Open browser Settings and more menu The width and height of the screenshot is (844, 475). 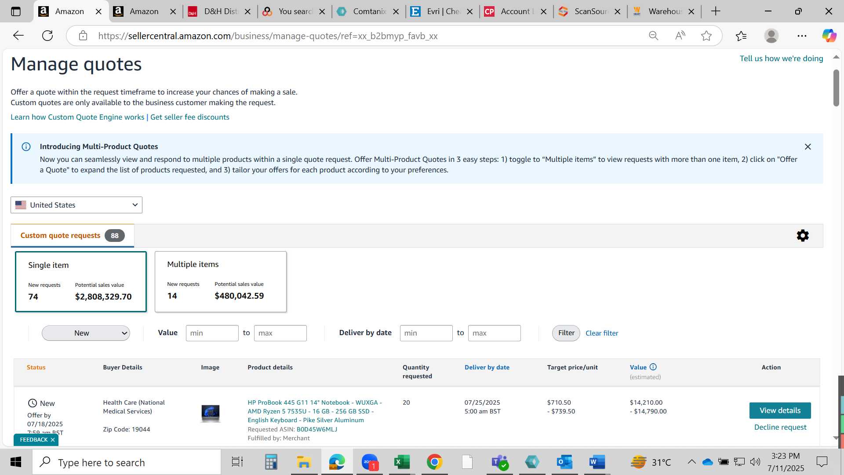click(802, 36)
